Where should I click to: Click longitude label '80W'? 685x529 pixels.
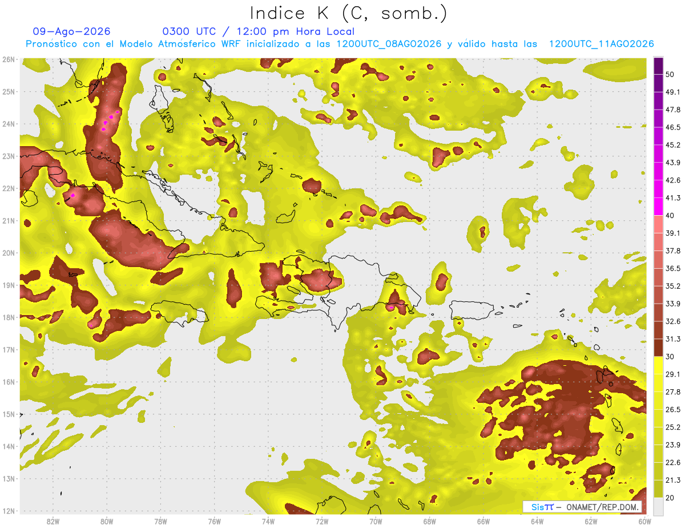point(106,521)
